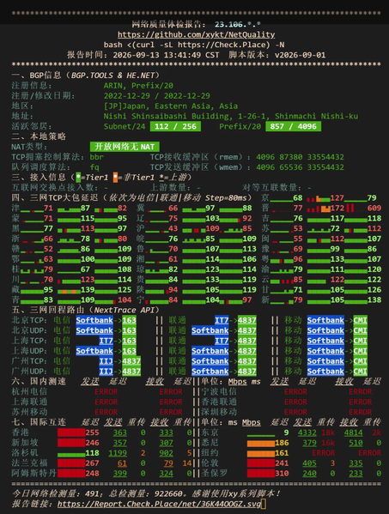The width and height of the screenshot is (389, 514).
Task: Select 法兰克福 send speed 61
Action: coord(122,463)
